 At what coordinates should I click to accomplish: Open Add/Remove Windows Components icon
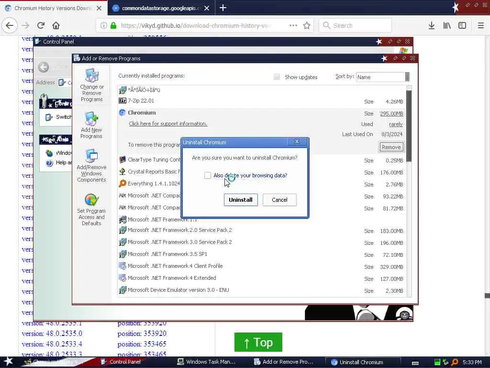click(91, 156)
